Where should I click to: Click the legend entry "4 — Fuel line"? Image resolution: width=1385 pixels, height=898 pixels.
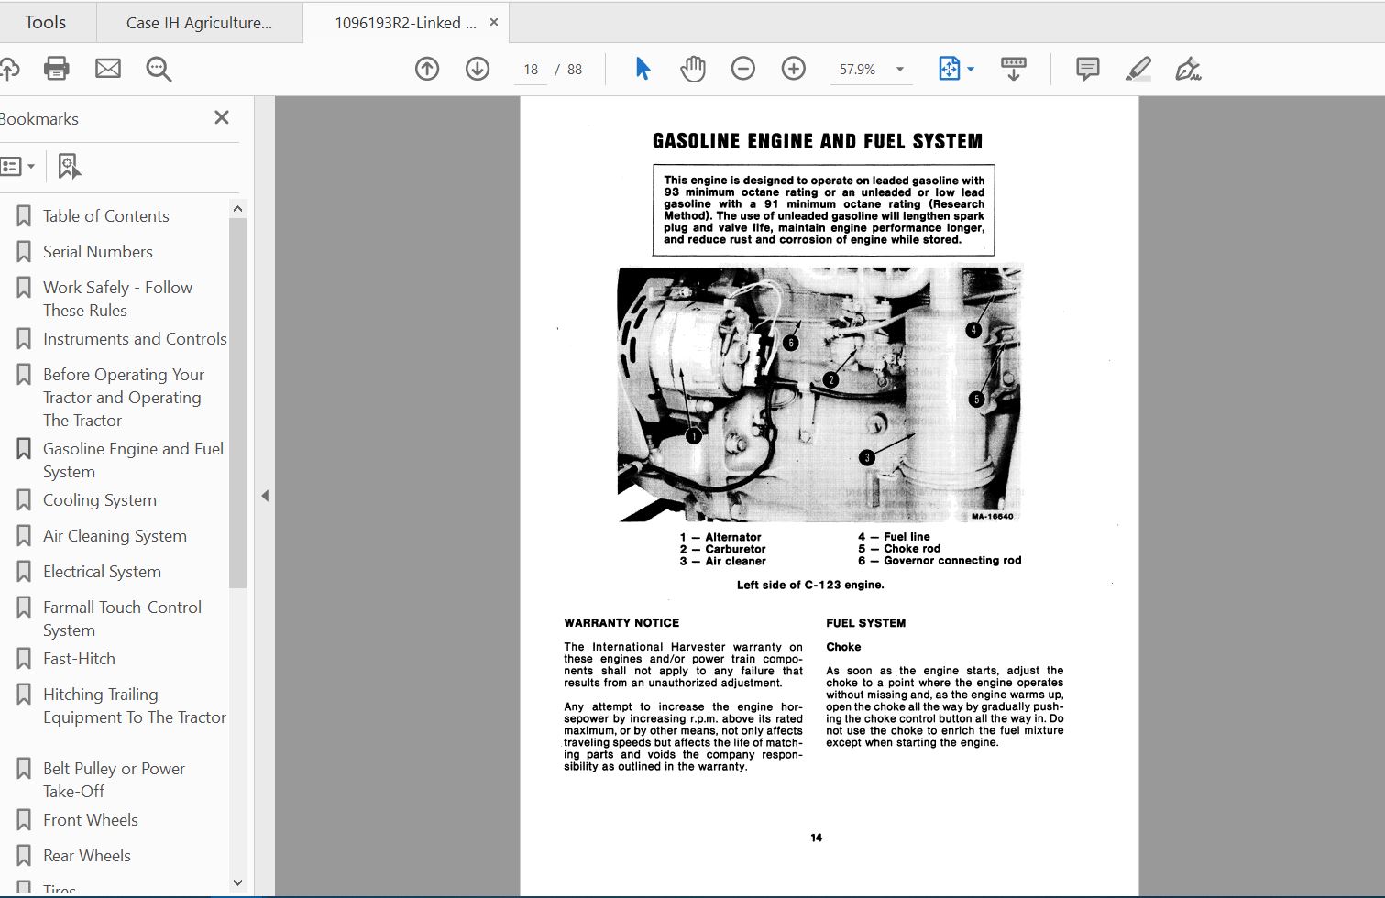pos(894,537)
